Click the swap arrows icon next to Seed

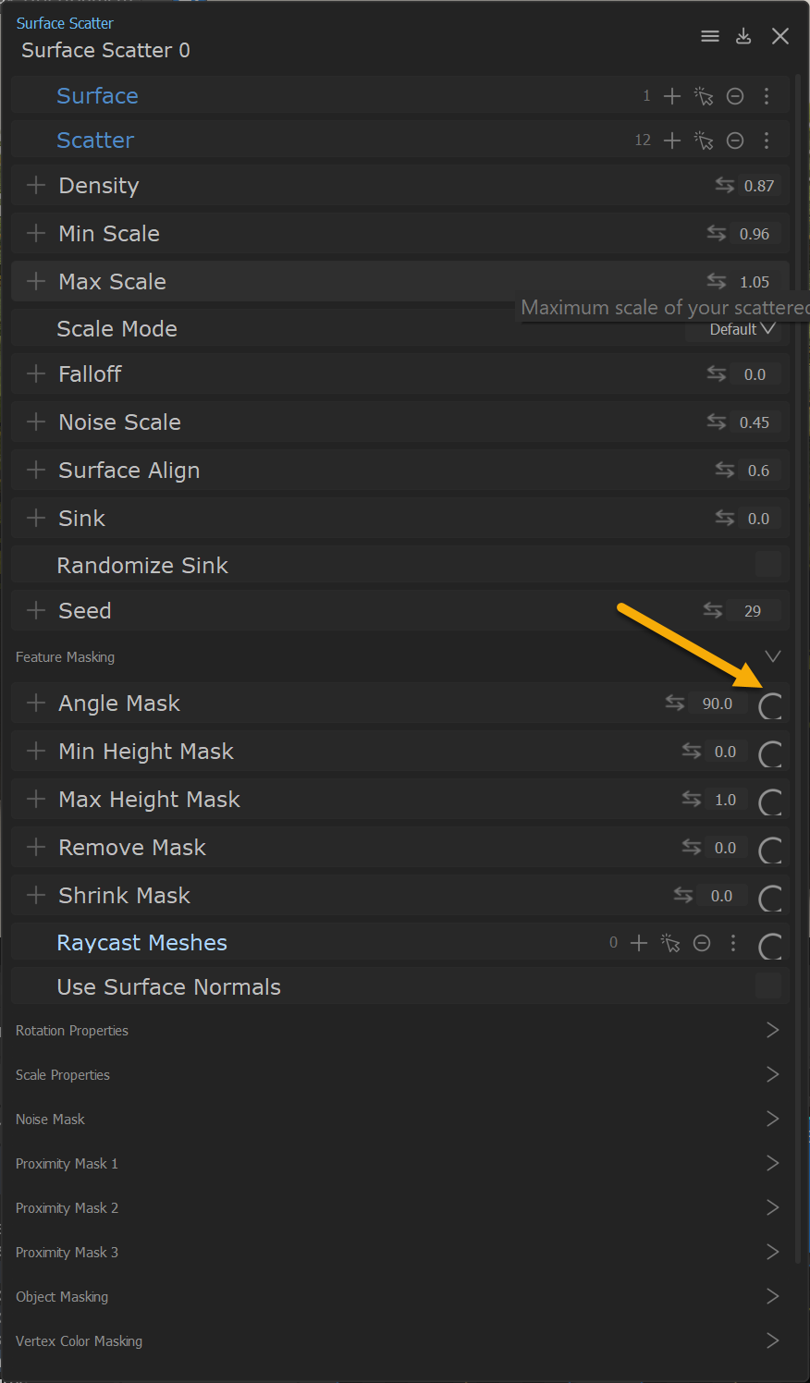coord(713,610)
